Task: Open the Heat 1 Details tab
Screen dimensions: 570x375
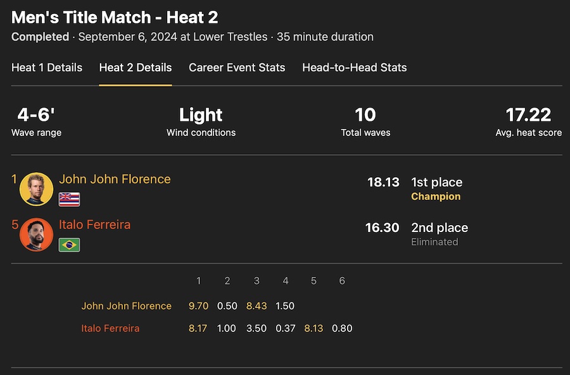Action: [47, 68]
